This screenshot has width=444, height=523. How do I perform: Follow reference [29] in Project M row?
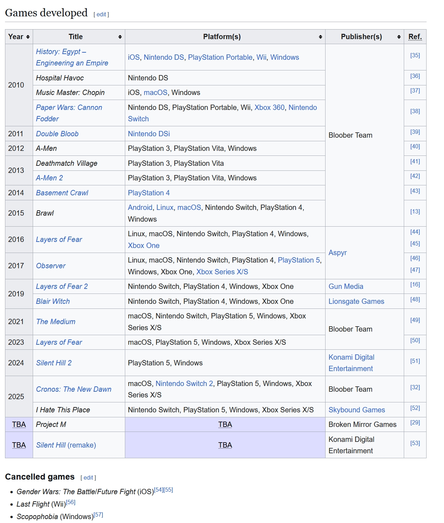(x=415, y=422)
